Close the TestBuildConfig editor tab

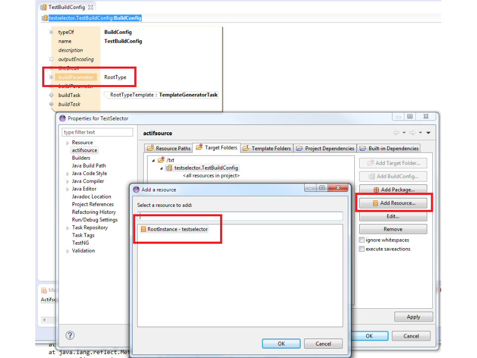tap(90, 7)
